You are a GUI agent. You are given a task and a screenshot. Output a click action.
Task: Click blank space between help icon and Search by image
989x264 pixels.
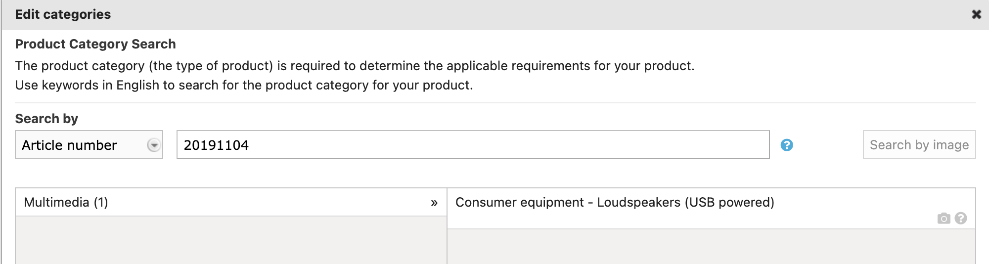[x=828, y=145]
